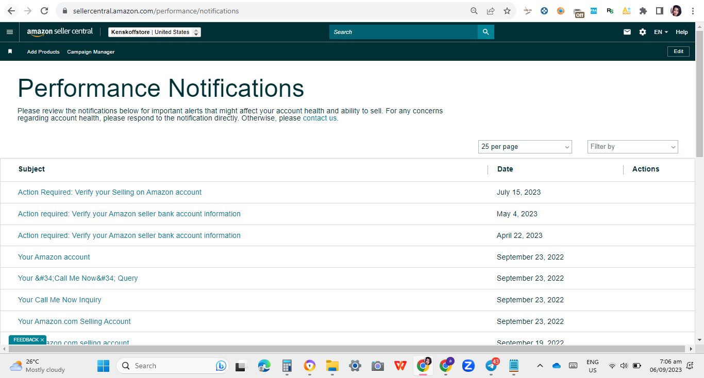Open the May 4, 2023 bank account notification
The height and width of the screenshot is (378, 704).
[x=129, y=214]
